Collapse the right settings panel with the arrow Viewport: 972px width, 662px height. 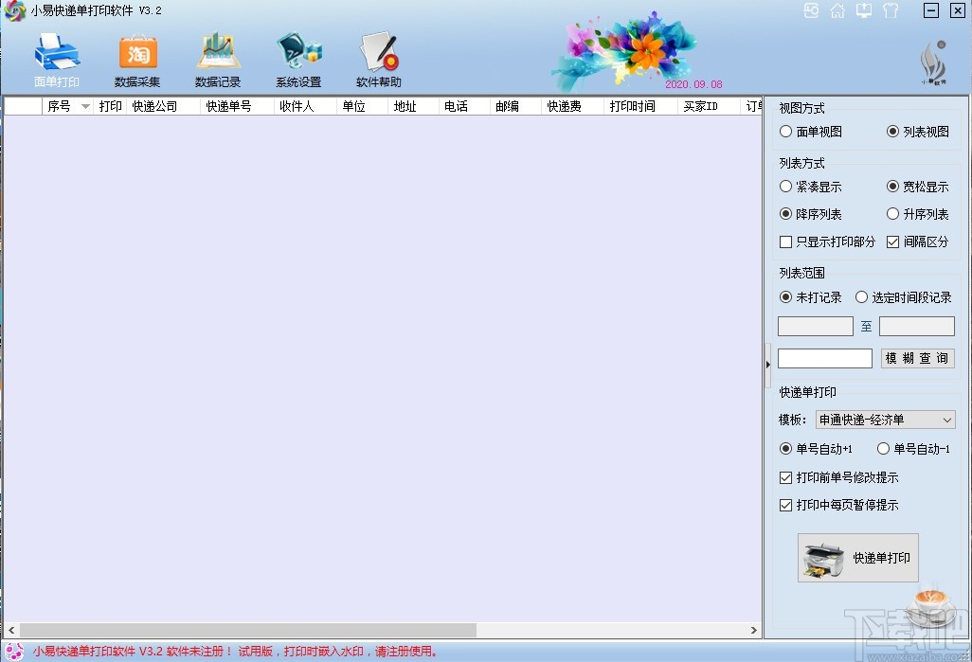pyautogui.click(x=767, y=363)
